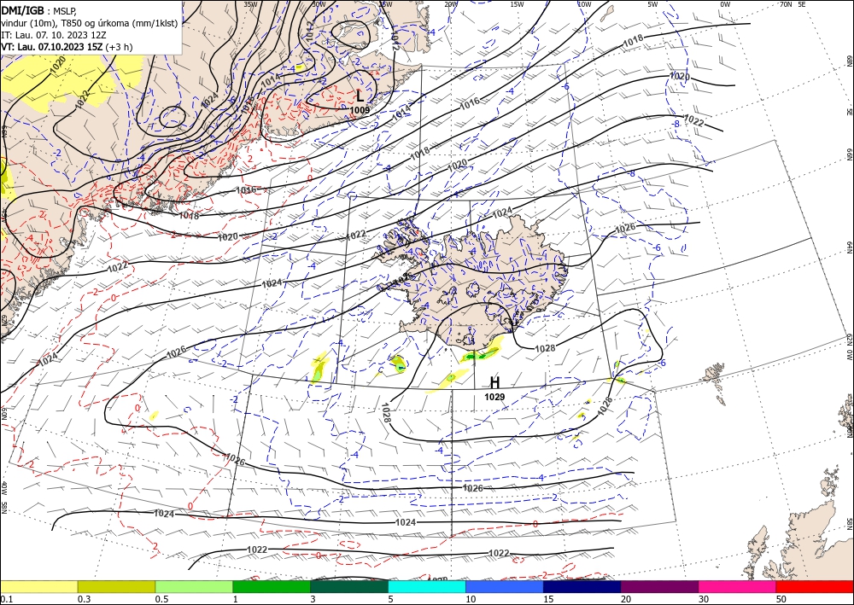854x605 pixels.
Task: Select the dark green 3–5 mm legend swatch
Action: click(x=349, y=586)
